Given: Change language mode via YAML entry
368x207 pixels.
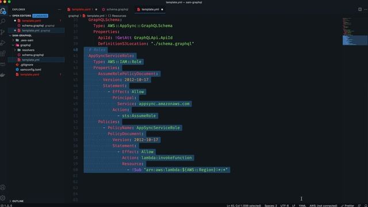Looking at the screenshot, I should [302, 206].
